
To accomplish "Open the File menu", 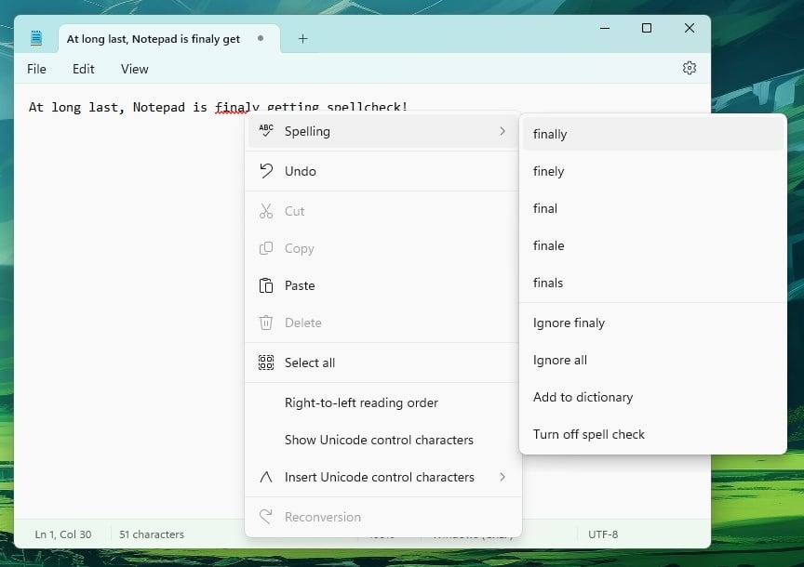I will pyautogui.click(x=36, y=69).
